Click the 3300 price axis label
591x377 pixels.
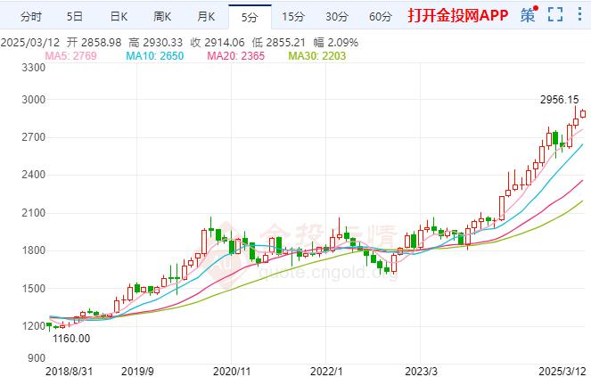click(34, 68)
